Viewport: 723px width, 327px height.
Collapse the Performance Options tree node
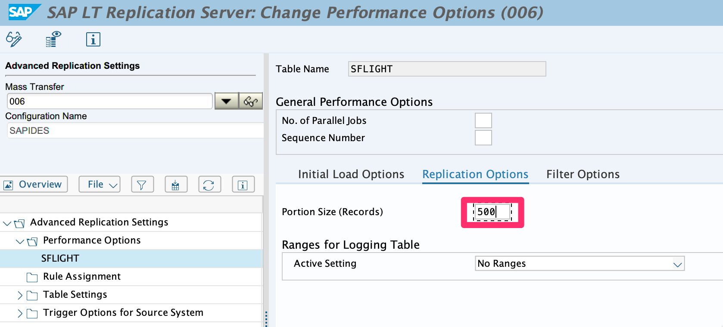[x=19, y=241]
